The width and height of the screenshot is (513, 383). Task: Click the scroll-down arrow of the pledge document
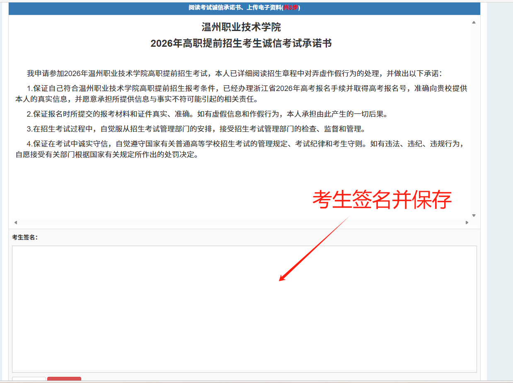click(x=474, y=215)
